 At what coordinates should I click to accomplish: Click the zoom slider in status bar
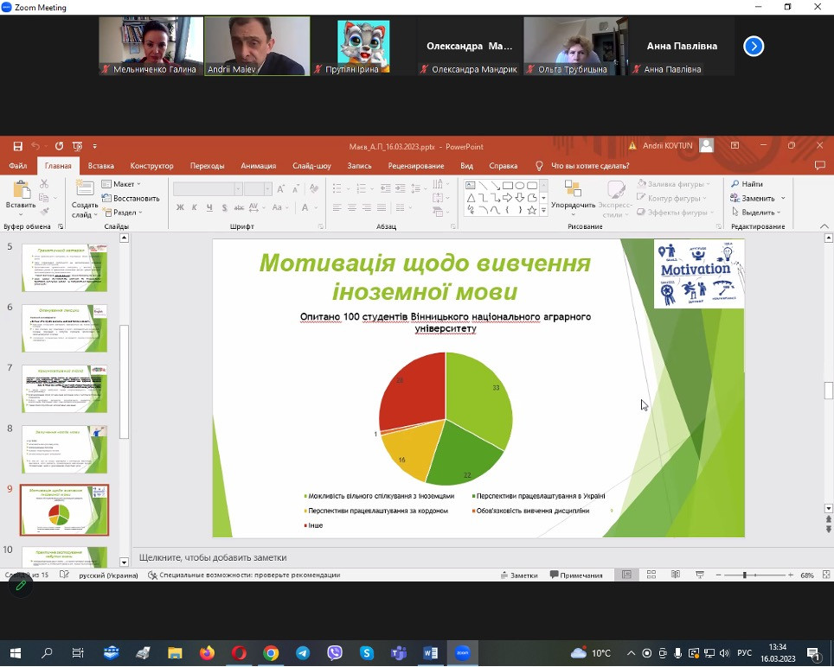(x=754, y=575)
